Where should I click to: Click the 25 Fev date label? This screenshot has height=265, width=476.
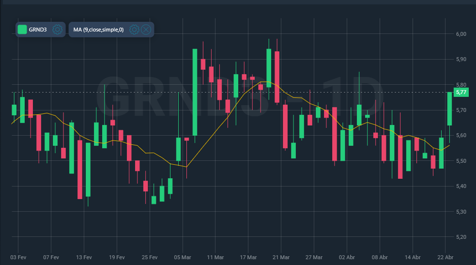(150, 257)
